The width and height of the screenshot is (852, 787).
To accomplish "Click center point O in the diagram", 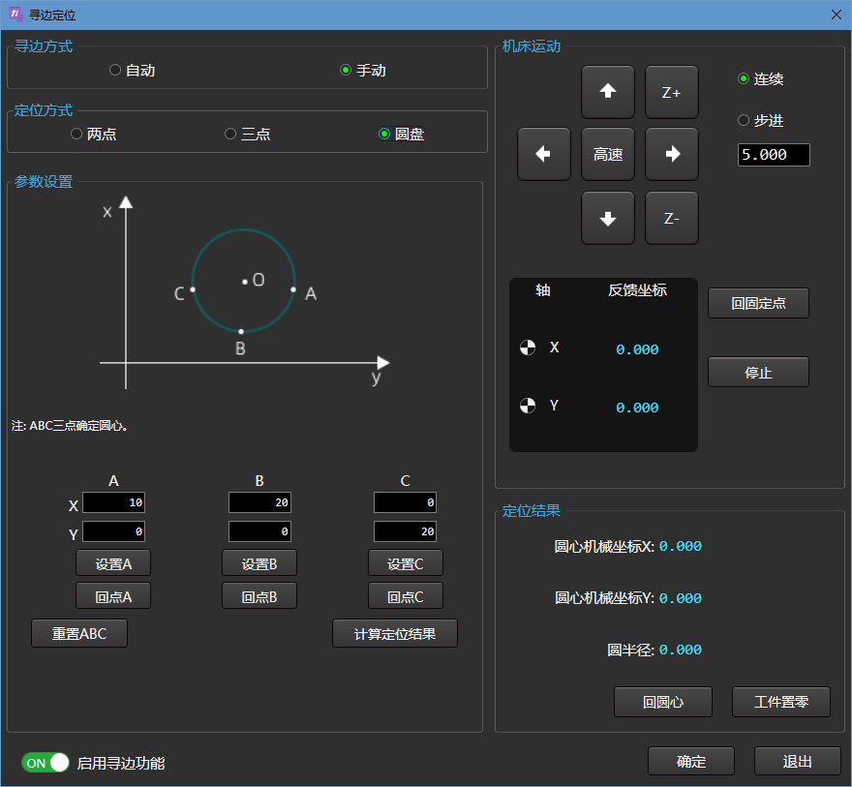I will [x=245, y=282].
